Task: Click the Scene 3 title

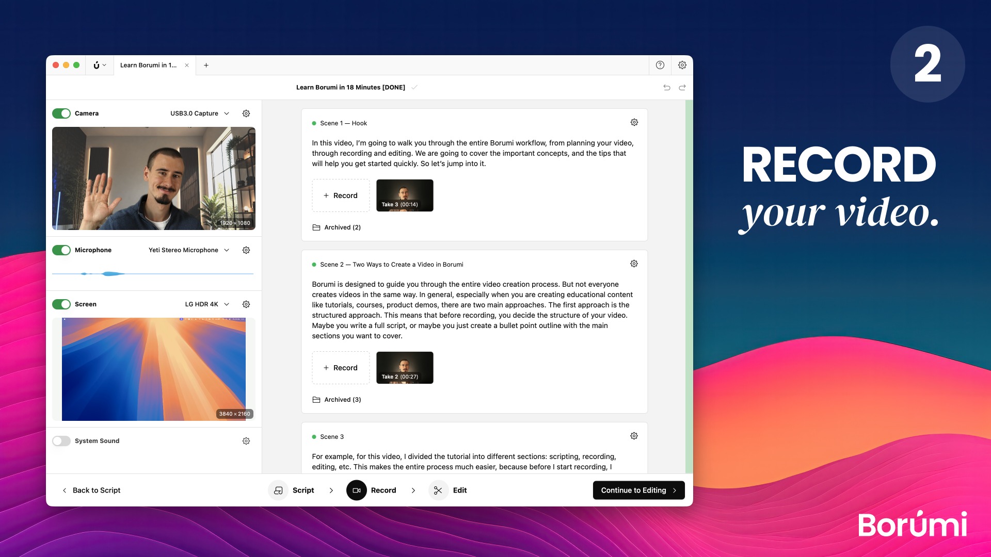Action: tap(332, 437)
